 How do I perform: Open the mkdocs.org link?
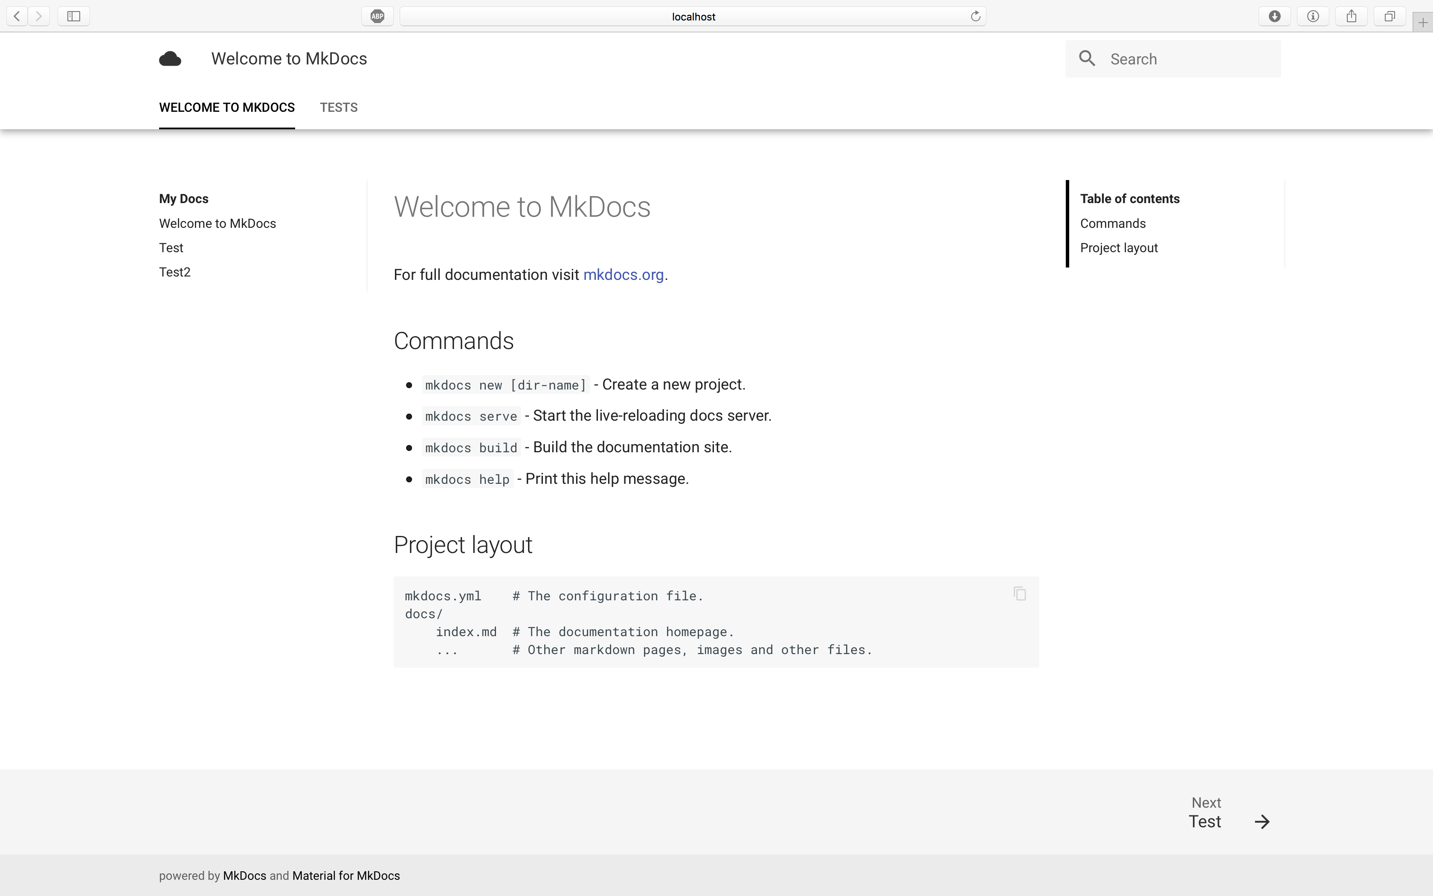pos(624,274)
